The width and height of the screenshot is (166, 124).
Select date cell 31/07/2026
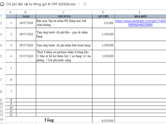(26, 56)
